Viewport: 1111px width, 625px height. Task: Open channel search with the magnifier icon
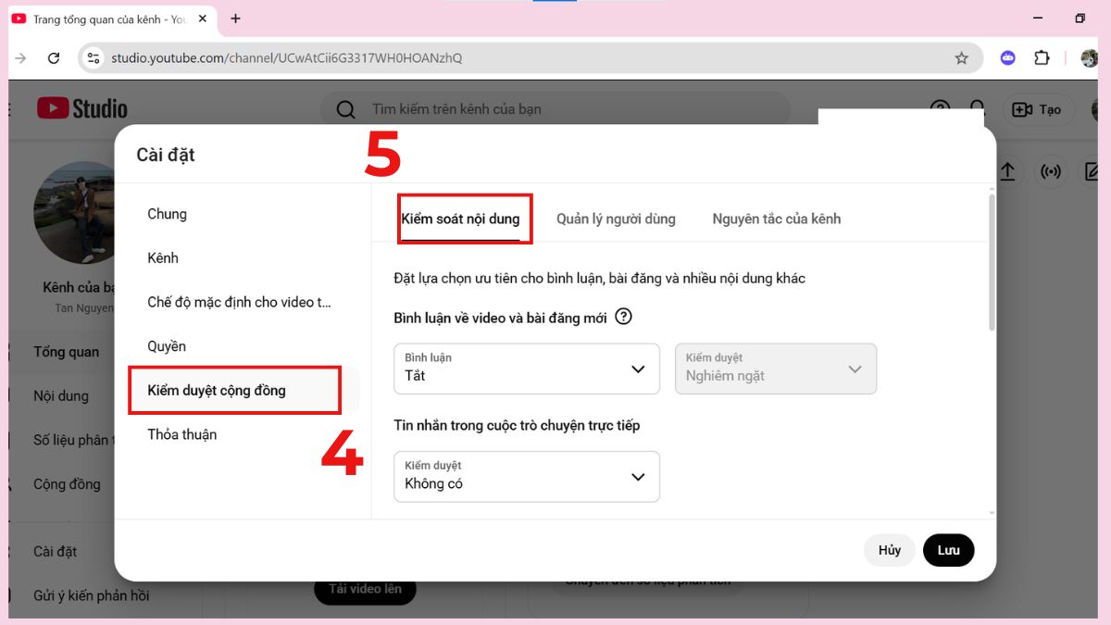click(345, 109)
